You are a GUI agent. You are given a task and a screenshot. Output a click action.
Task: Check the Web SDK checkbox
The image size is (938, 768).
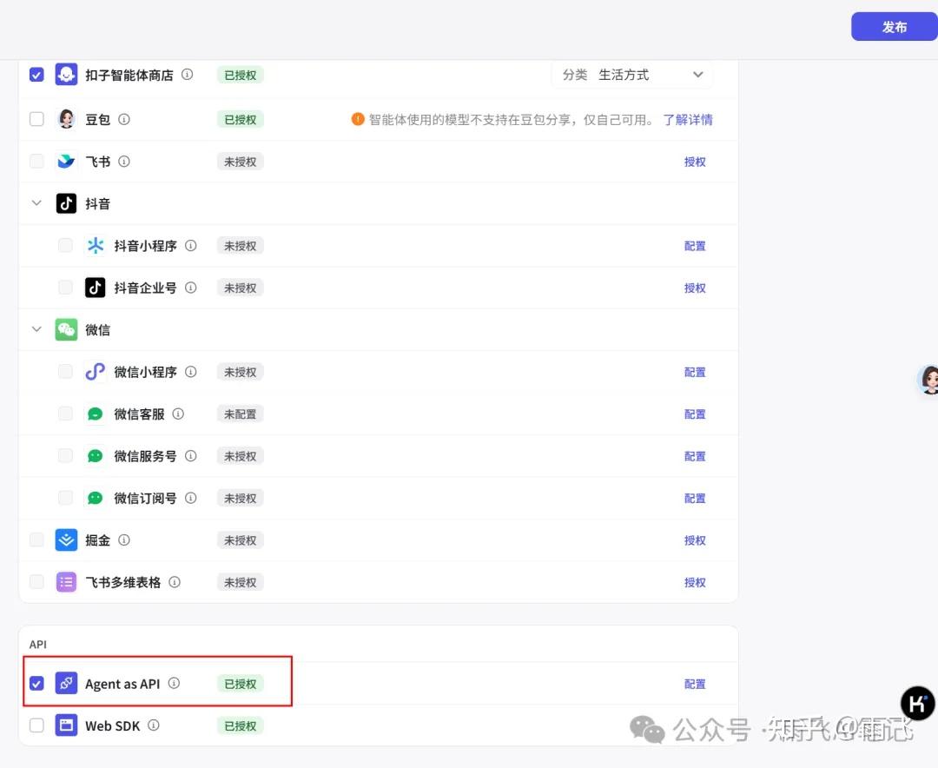point(36,725)
